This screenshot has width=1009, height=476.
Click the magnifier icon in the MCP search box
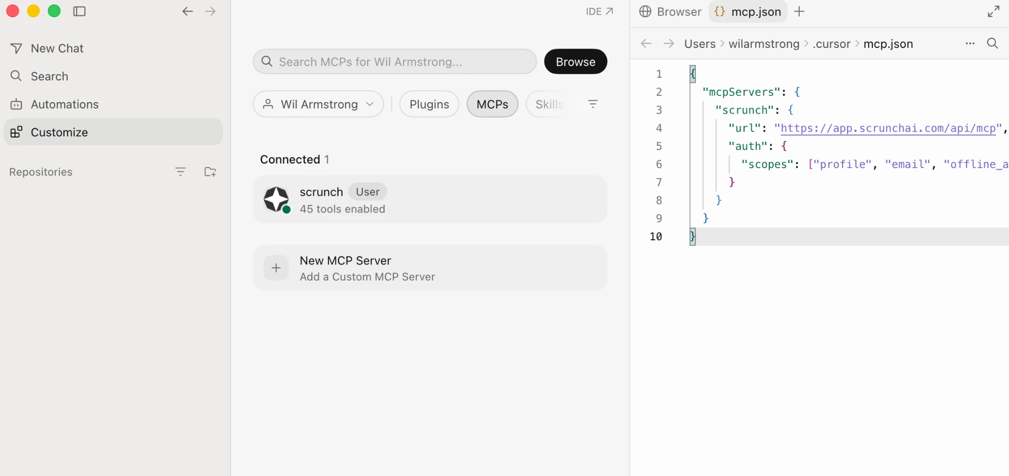pos(267,62)
